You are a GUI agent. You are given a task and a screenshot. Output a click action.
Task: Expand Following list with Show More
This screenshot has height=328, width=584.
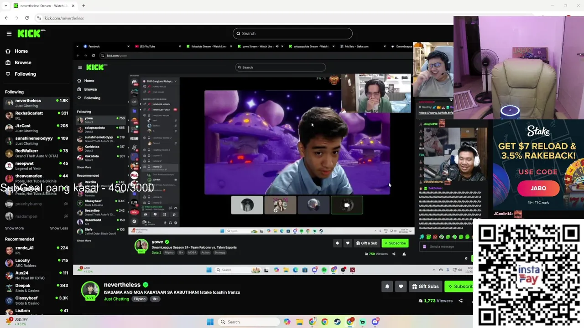(14, 228)
